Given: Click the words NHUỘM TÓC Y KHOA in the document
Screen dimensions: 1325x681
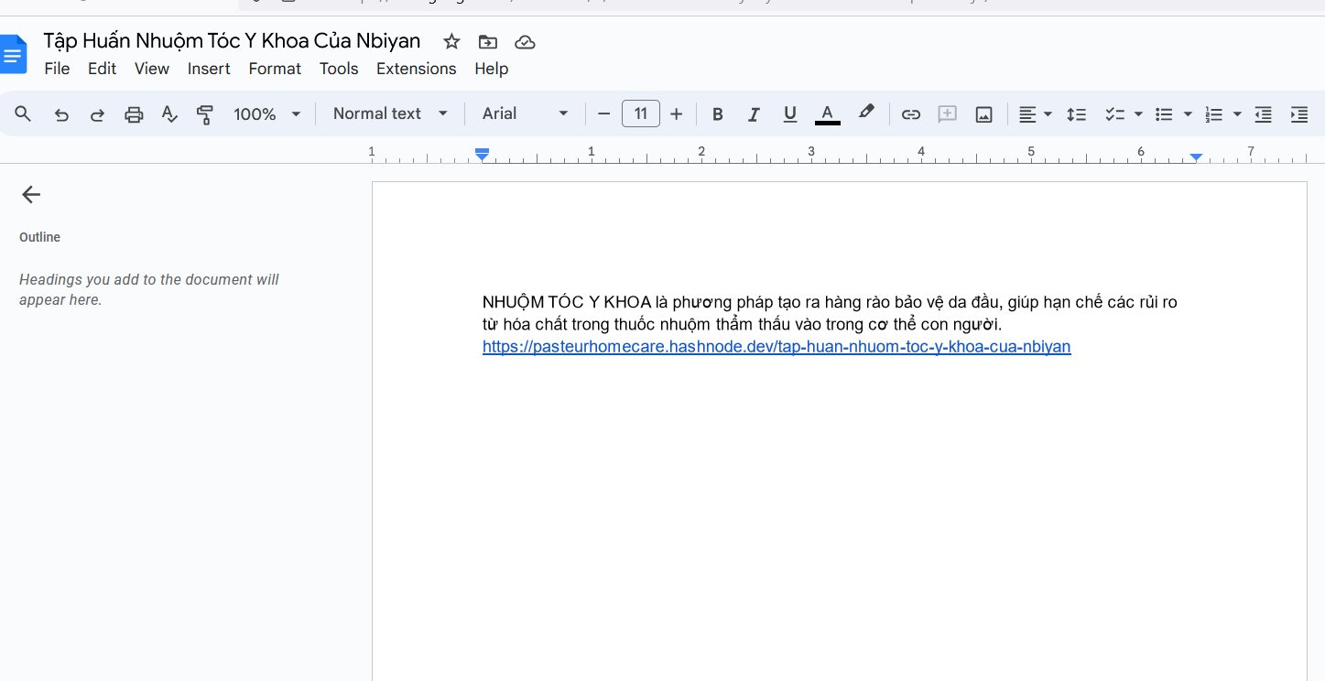Looking at the screenshot, I should 567,302.
